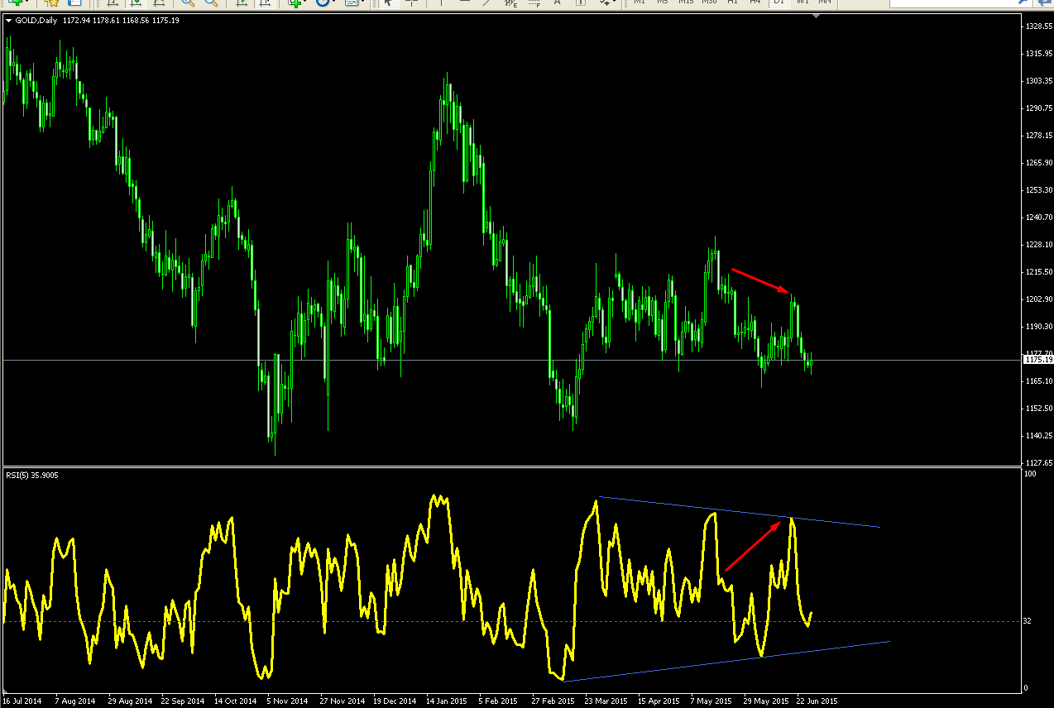Open the Periods dropdown arrow
The width and height of the screenshot is (1054, 708).
[x=334, y=2]
